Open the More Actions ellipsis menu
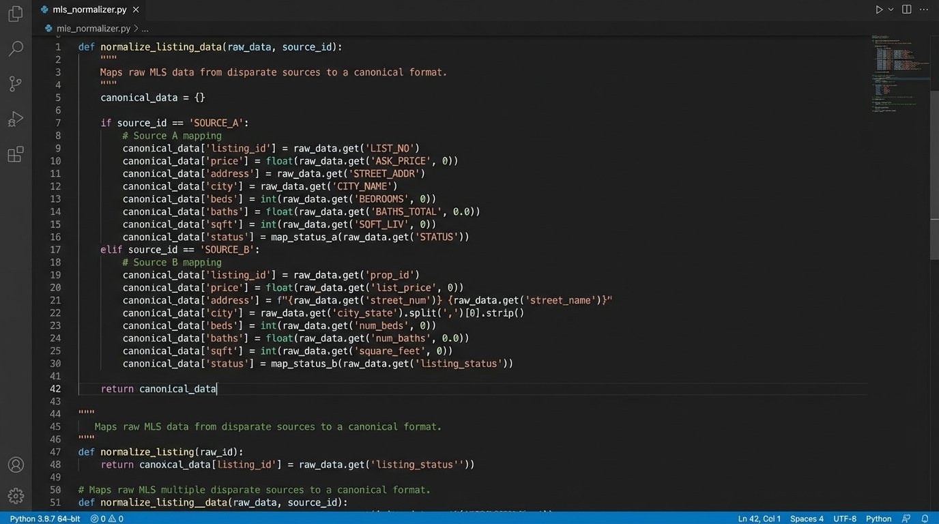The image size is (939, 524). coord(925,10)
